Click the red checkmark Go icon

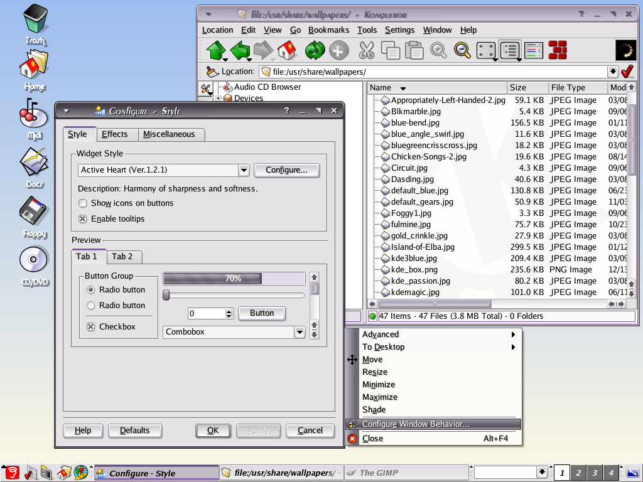click(x=627, y=72)
